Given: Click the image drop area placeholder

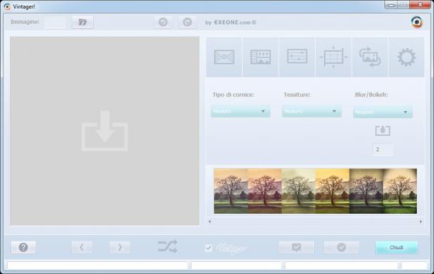Looking at the screenshot, I should point(105,131).
